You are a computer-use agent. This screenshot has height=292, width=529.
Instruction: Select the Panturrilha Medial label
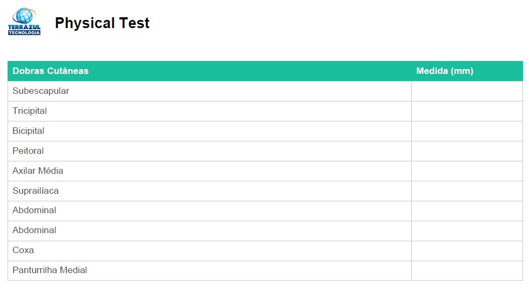50,270
